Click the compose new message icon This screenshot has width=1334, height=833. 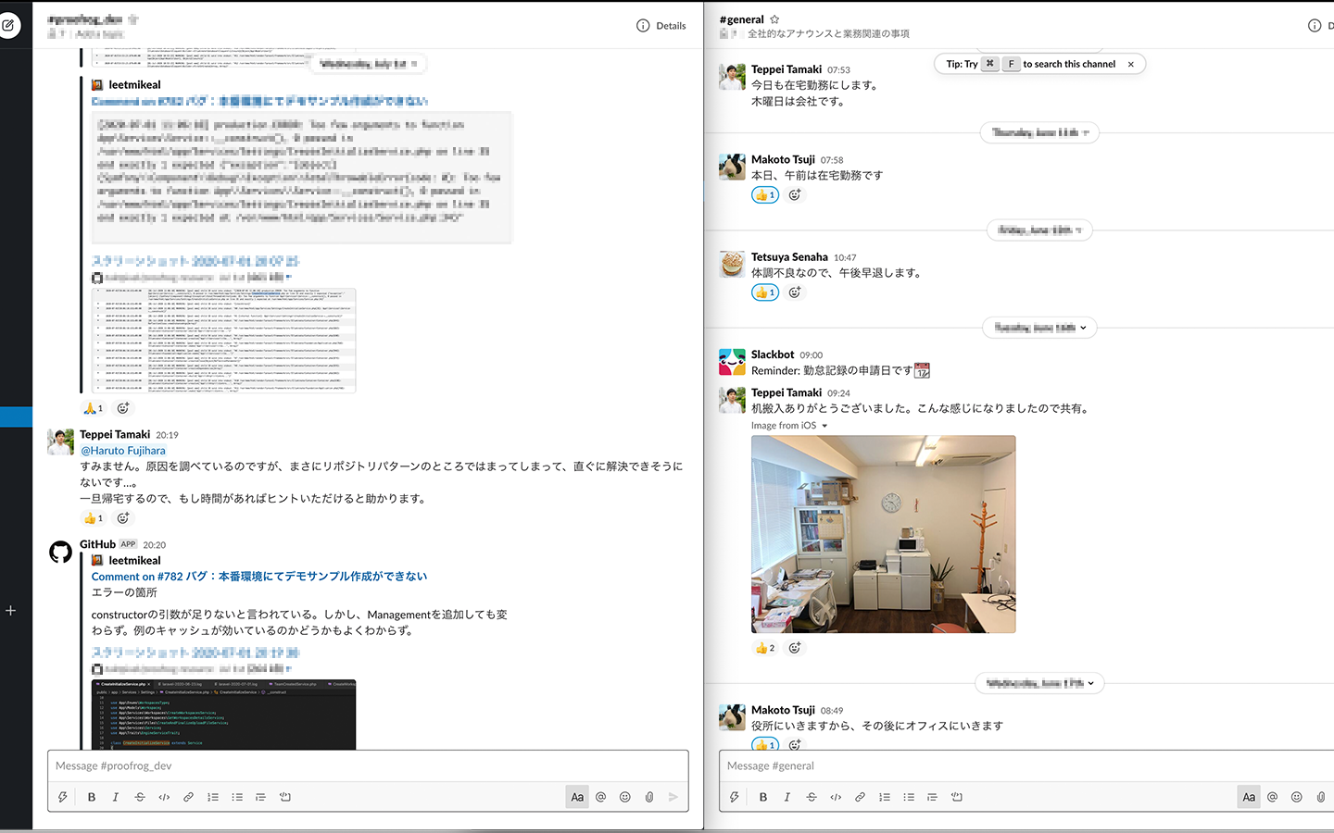(9, 25)
